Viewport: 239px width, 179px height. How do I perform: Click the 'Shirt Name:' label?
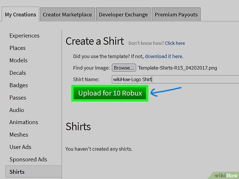pyautogui.click(x=86, y=79)
